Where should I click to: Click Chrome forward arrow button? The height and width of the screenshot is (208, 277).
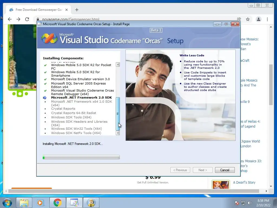pos(18,19)
